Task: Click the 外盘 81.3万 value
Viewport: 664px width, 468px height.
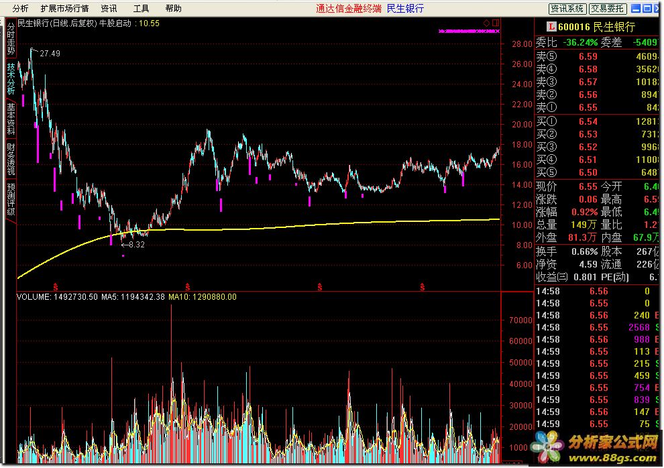Action: [582, 237]
